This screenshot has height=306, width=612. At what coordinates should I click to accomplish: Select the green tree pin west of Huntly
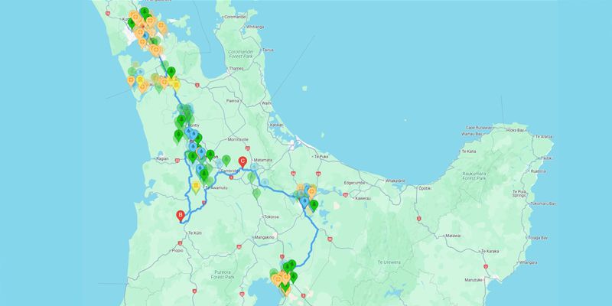point(179,135)
